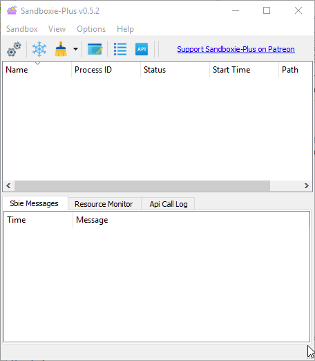315x361 pixels.
Task: Open the View menu
Action: tap(57, 29)
